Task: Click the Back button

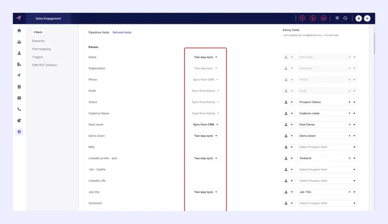Action: (38, 32)
